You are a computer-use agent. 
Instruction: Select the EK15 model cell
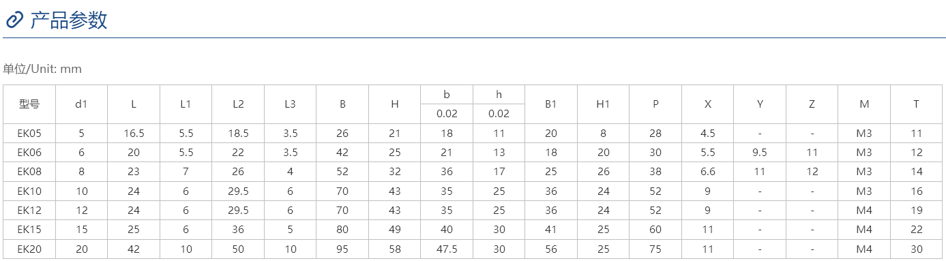(x=29, y=230)
